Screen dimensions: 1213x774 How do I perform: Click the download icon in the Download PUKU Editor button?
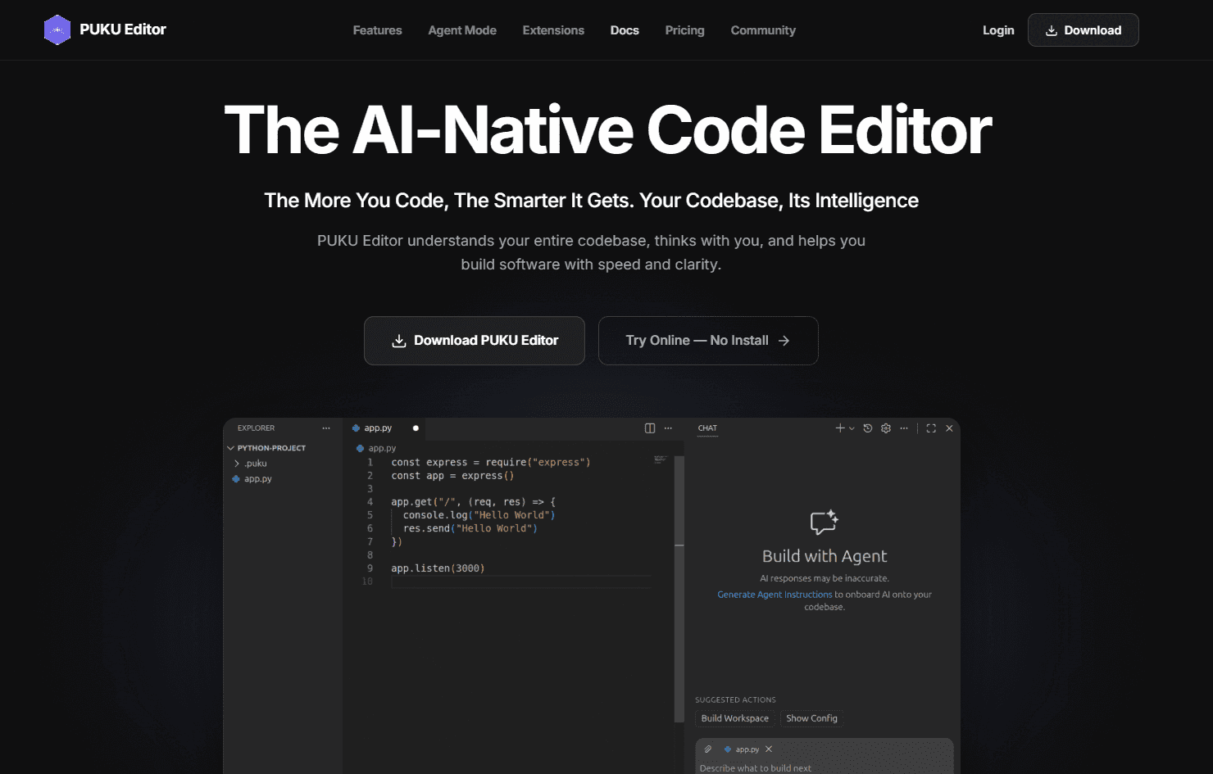tap(399, 341)
